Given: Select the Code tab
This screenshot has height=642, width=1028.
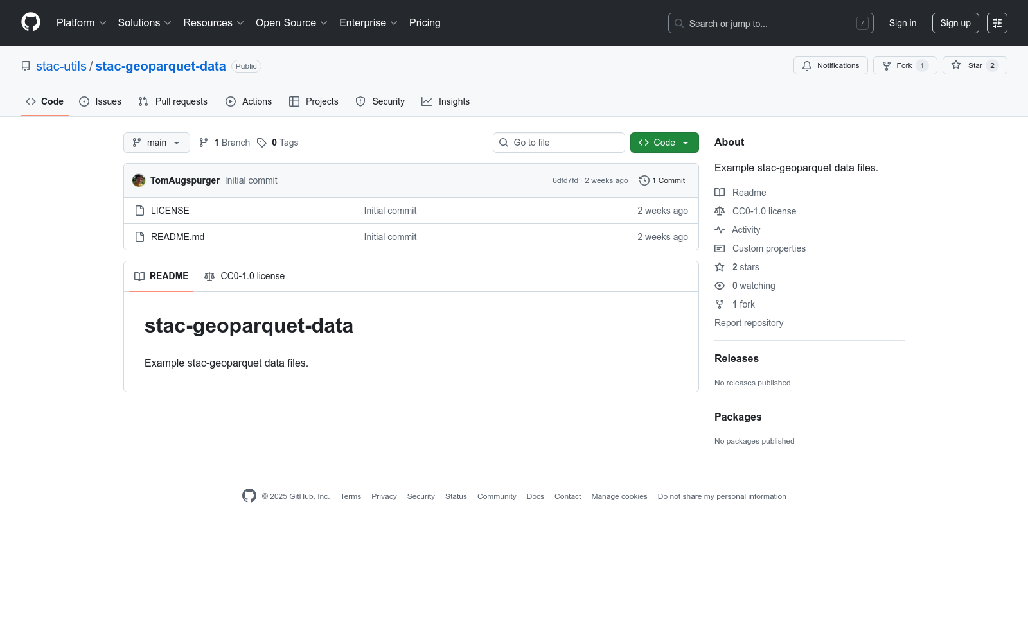Looking at the screenshot, I should (45, 101).
